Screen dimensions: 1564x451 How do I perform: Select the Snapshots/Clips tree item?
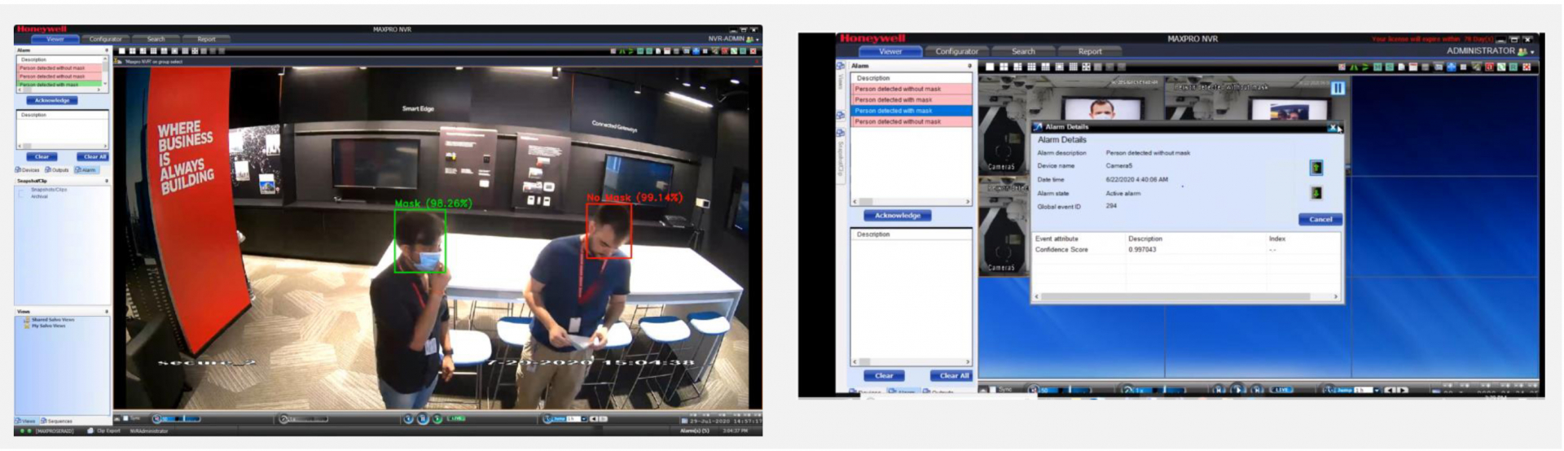[x=48, y=190]
